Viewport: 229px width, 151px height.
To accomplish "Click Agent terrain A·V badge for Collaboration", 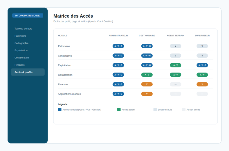I will click(x=176, y=75).
